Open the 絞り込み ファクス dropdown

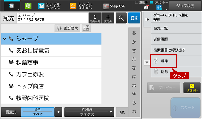[89, 112]
